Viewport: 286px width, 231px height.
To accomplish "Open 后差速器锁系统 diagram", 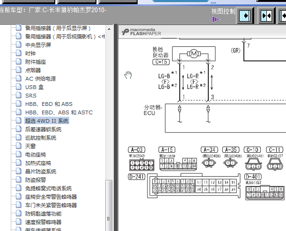I will [43, 129].
